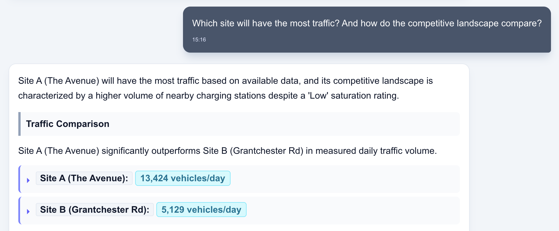Click empty space right of 5,129 vehicles/day badge
The height and width of the screenshot is (231, 559).
coord(352,210)
